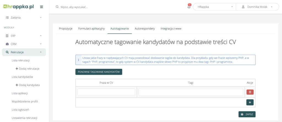This screenshot has width=282, height=122.
Task: Click the hamburger menu icon
Action: click(42, 7)
